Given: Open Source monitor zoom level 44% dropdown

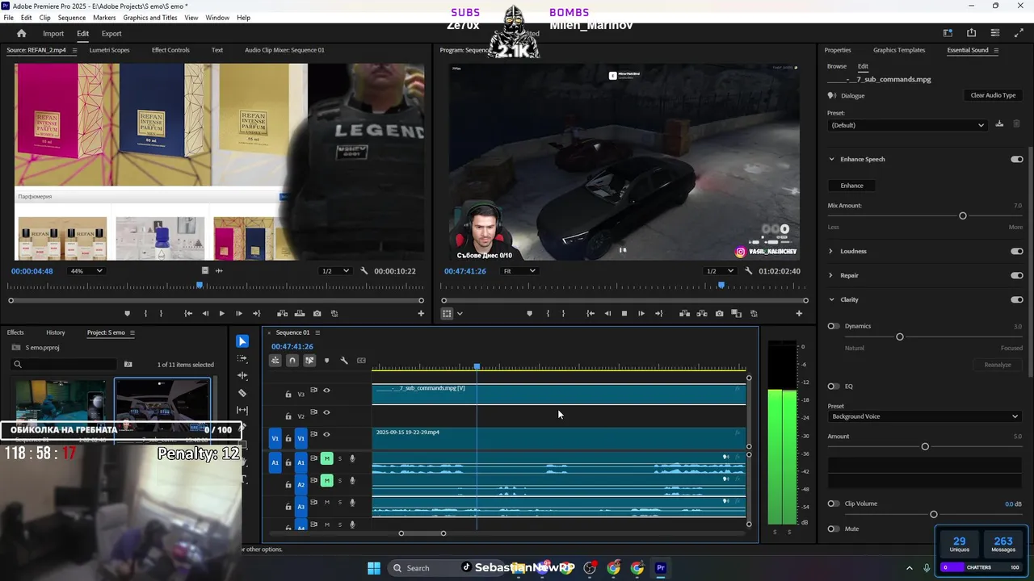Looking at the screenshot, I should click(86, 271).
